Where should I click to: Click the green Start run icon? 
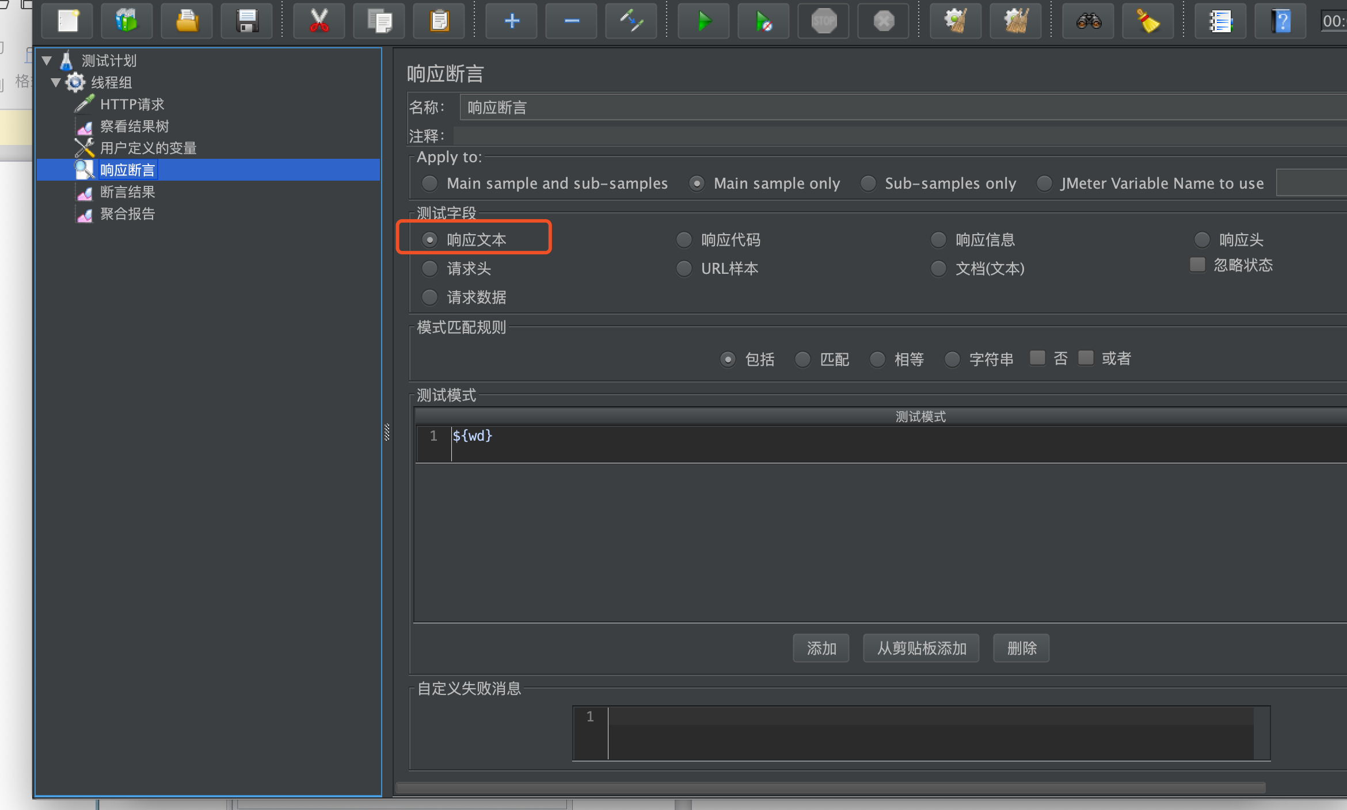point(703,21)
